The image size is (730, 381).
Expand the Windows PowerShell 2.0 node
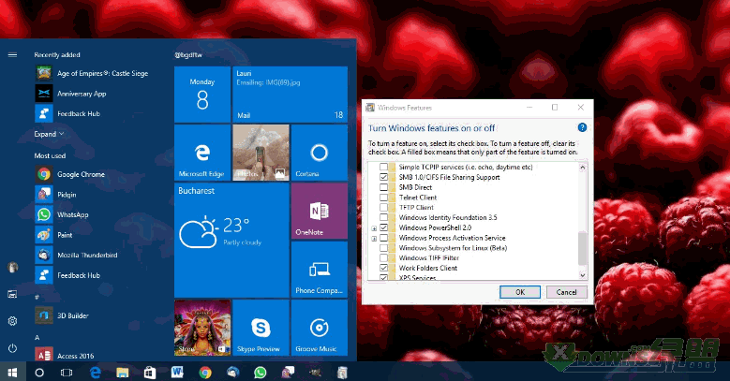pyautogui.click(x=374, y=228)
